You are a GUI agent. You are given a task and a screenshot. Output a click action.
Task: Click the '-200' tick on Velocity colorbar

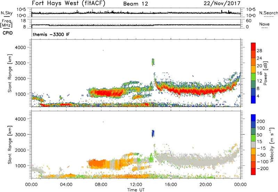pos(262,168)
